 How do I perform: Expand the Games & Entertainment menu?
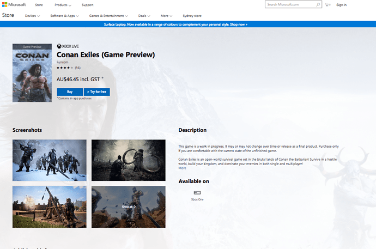click(108, 16)
